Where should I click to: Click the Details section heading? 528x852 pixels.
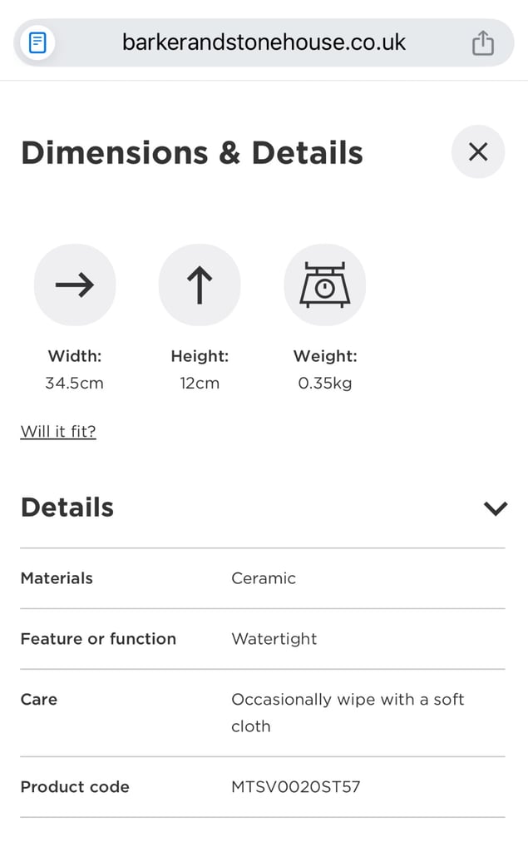pyautogui.click(x=67, y=508)
